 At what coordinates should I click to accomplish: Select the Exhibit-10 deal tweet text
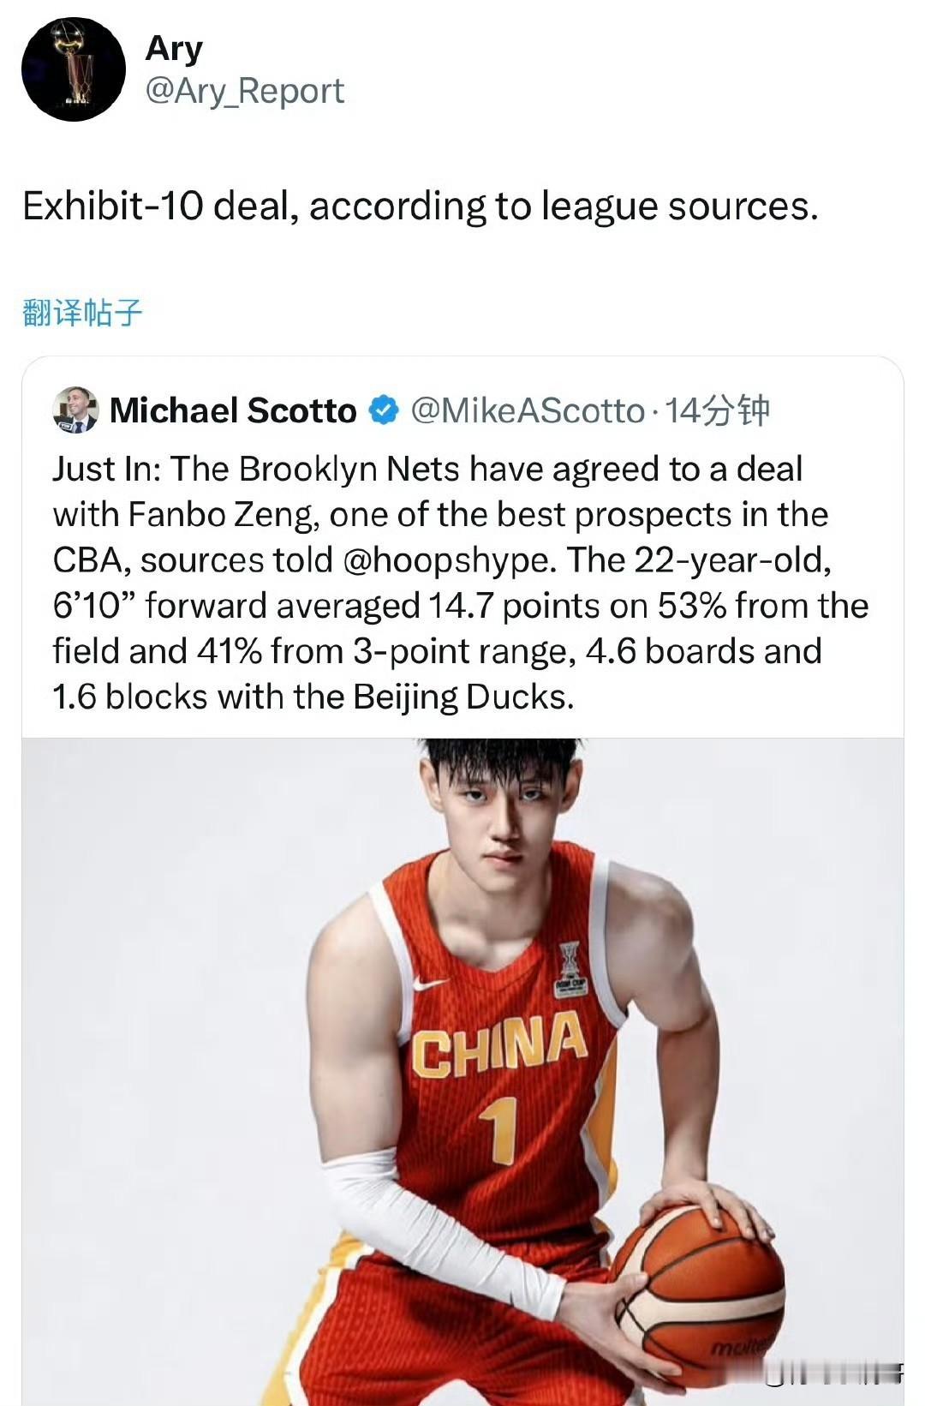(x=421, y=206)
